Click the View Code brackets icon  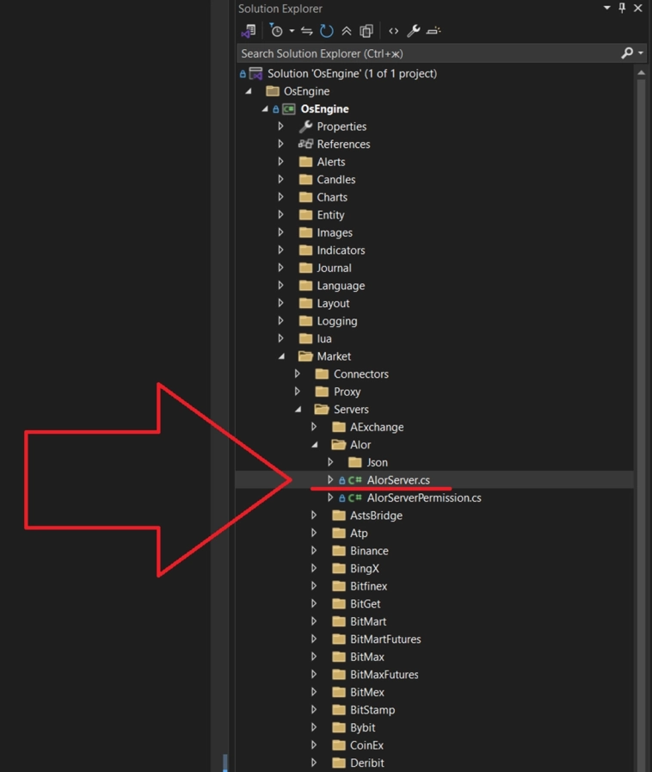(x=393, y=31)
